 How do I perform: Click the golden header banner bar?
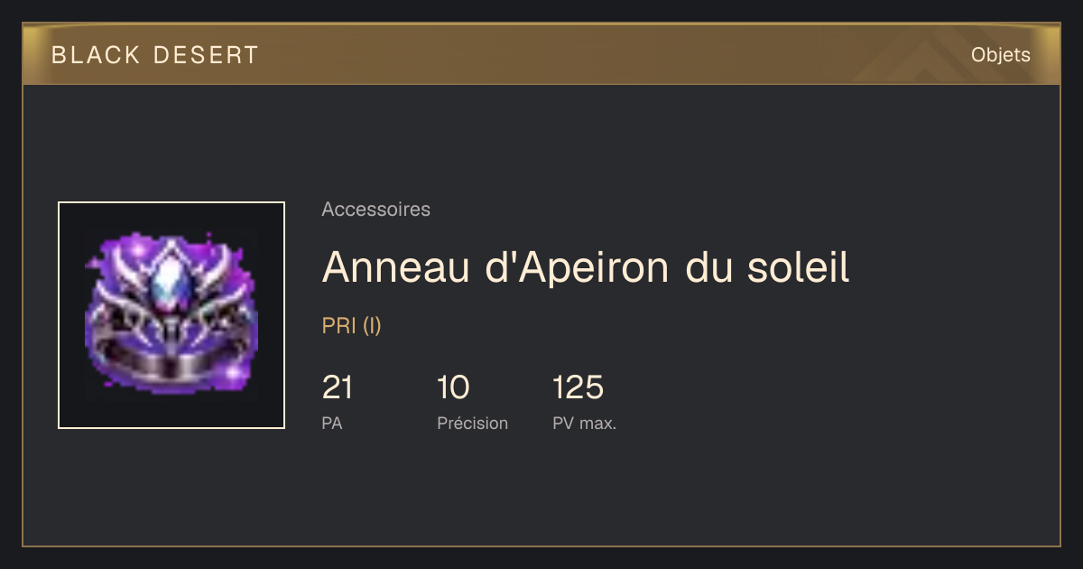pos(541,54)
